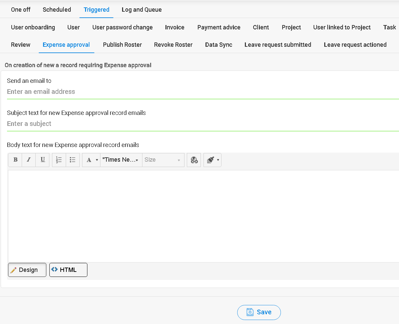Toggle italic formatting in the body editor
Viewport: 399px width, 324px height.
pyautogui.click(x=29, y=160)
